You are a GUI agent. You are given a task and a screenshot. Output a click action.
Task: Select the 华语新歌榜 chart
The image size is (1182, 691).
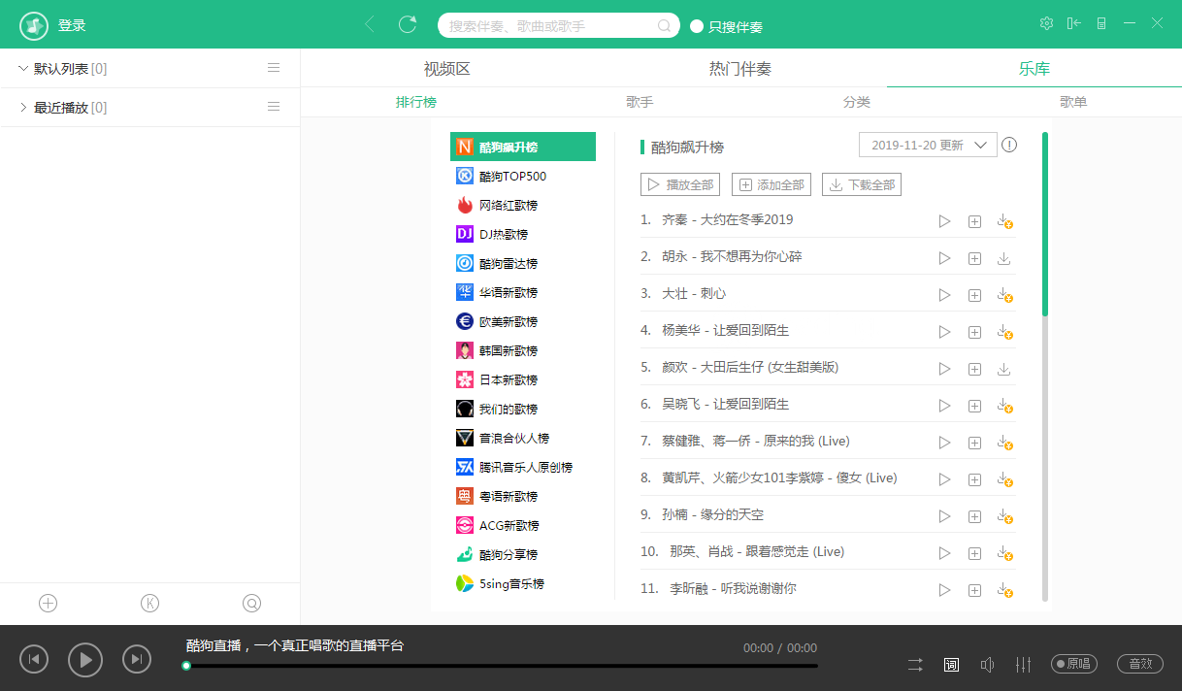tap(523, 292)
